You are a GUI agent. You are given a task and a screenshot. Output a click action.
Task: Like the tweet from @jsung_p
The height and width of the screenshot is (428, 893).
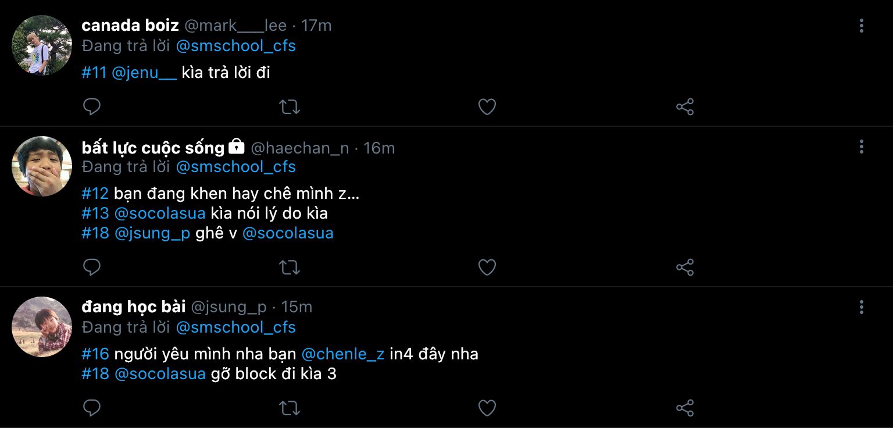pos(487,408)
